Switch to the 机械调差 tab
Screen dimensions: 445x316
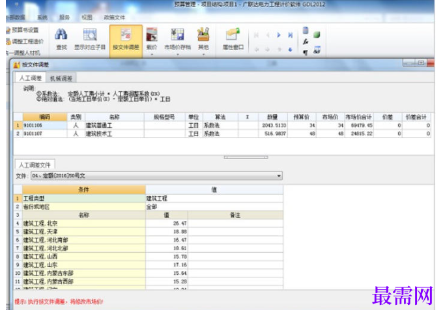[x=61, y=78]
